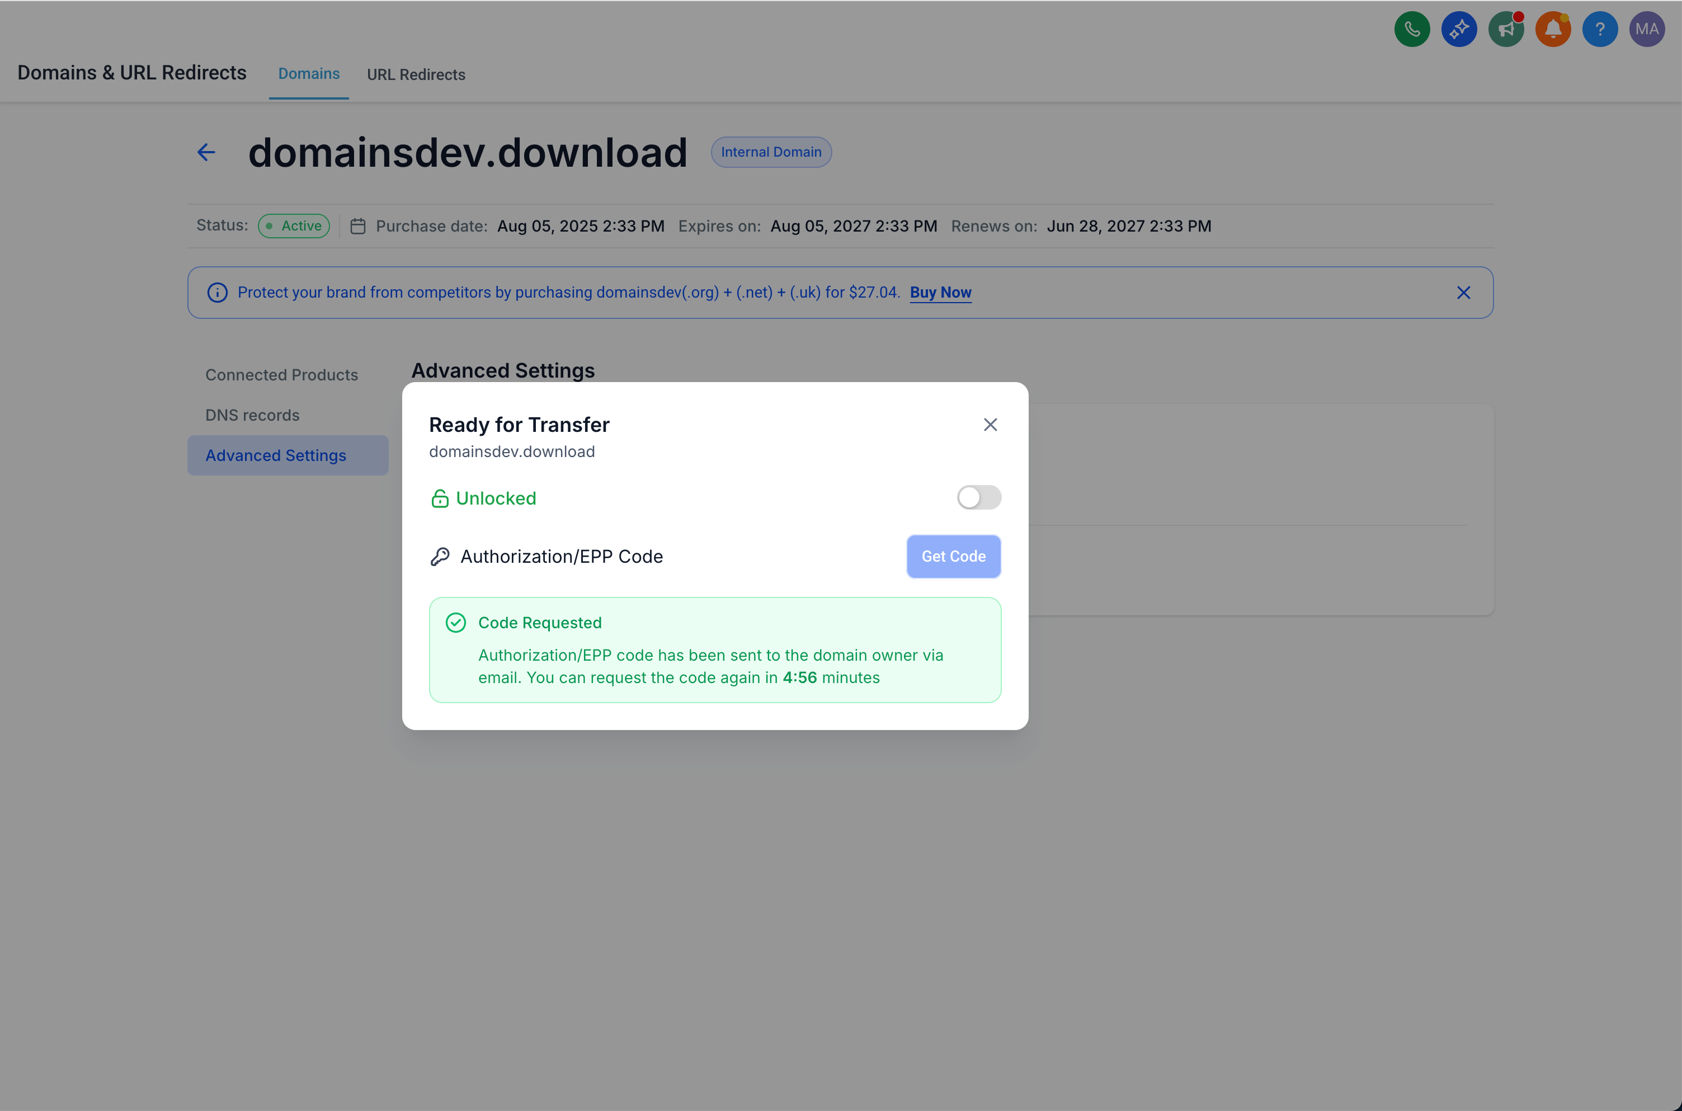The height and width of the screenshot is (1111, 1682).
Task: Click the Active status badge
Action: click(x=293, y=226)
